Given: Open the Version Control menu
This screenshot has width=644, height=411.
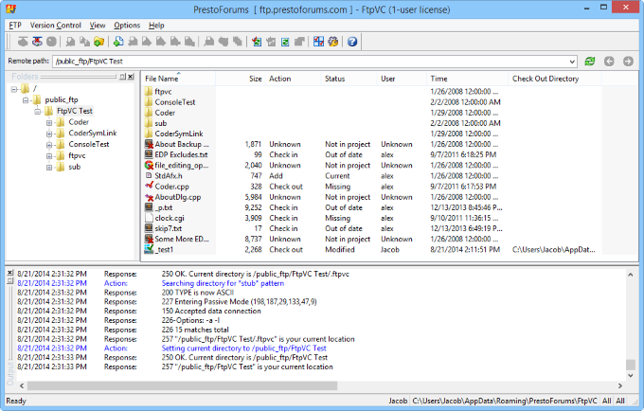Looking at the screenshot, I should 56,26.
